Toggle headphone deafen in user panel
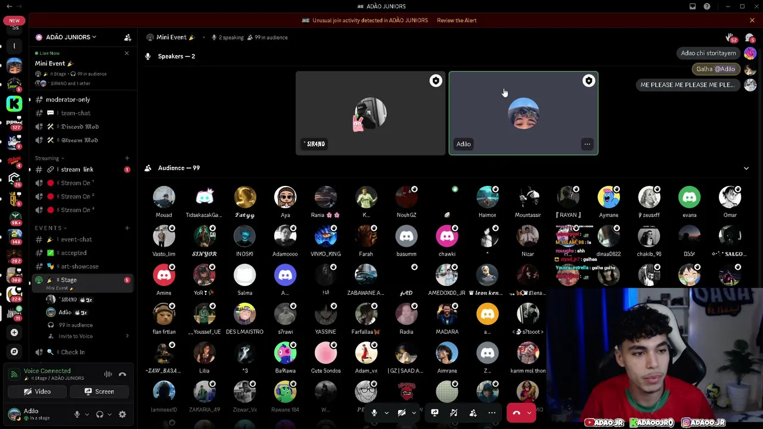This screenshot has width=763, height=429. [100, 414]
